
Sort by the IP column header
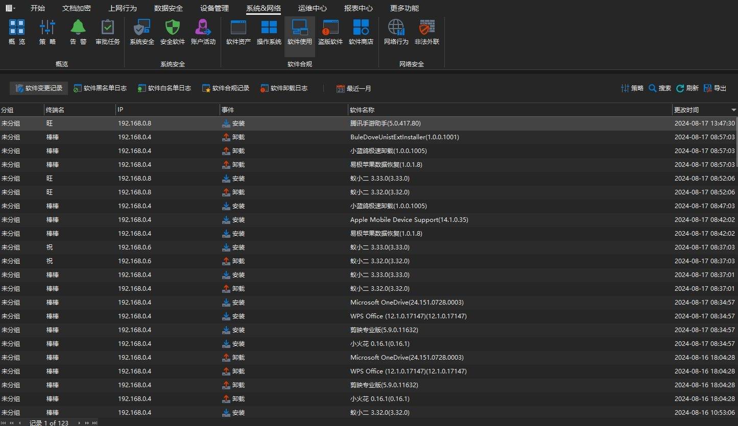[x=168, y=110]
